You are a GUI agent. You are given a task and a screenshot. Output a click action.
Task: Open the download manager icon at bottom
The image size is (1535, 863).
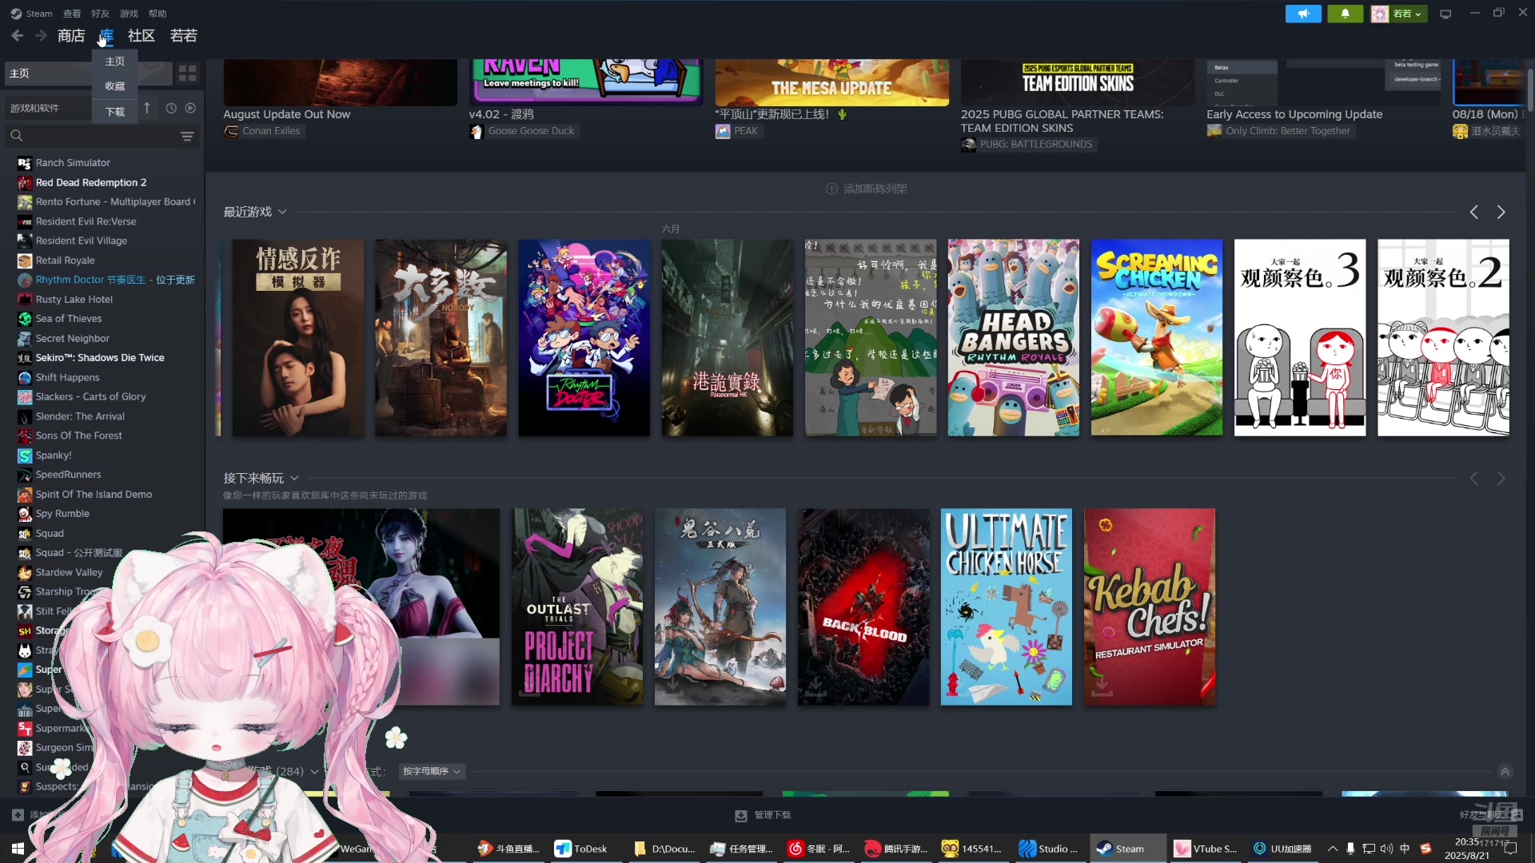[741, 815]
